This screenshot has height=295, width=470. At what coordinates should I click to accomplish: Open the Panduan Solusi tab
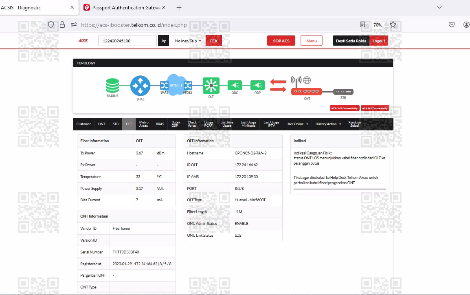coord(355,124)
